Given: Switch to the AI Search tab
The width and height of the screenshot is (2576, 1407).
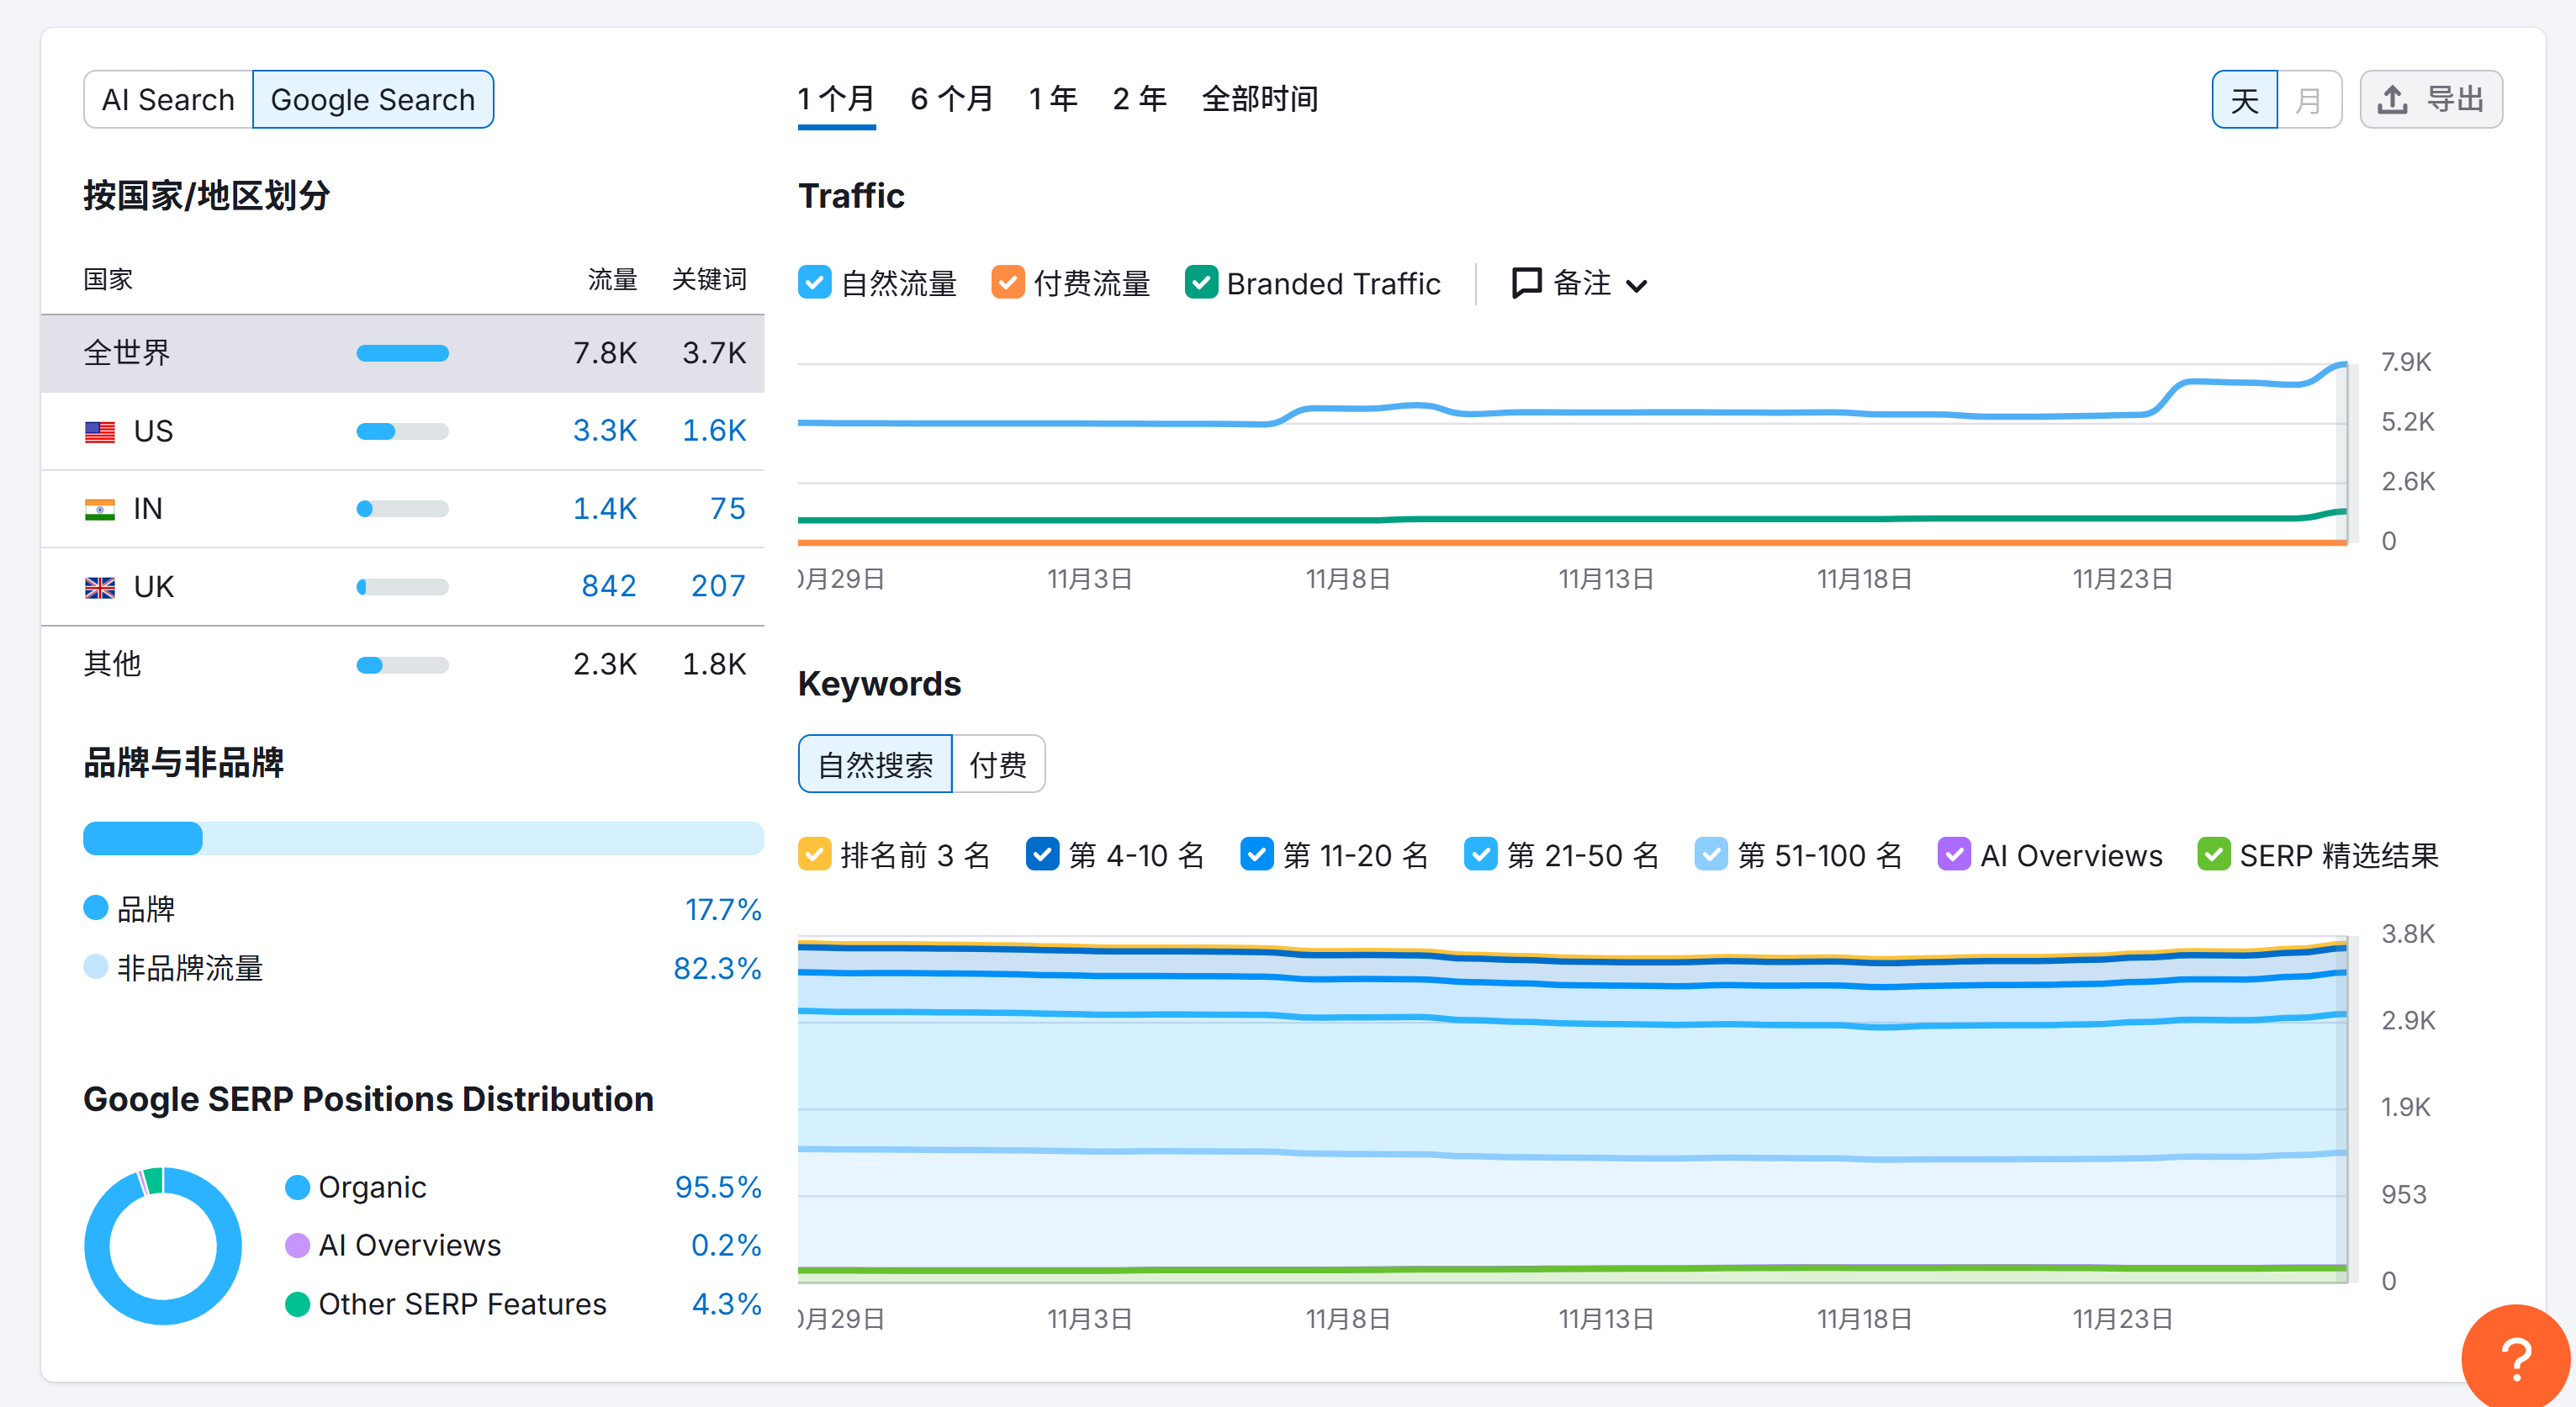Looking at the screenshot, I should coord(168,99).
